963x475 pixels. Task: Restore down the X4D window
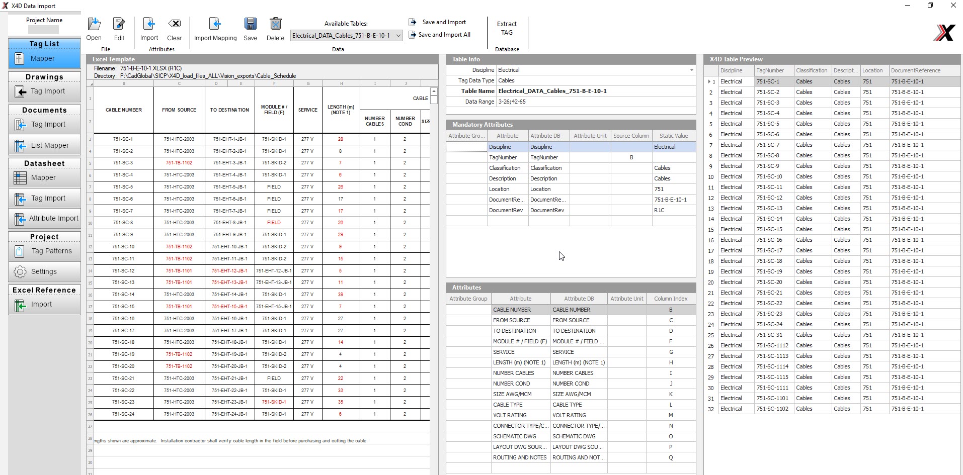[x=930, y=6]
